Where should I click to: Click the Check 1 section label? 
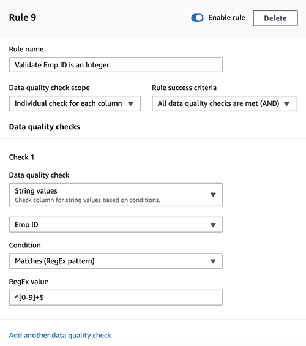coord(21,157)
